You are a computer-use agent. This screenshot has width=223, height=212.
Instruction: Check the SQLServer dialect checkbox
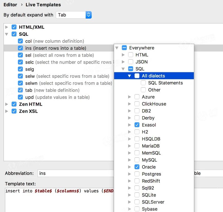(137, 202)
